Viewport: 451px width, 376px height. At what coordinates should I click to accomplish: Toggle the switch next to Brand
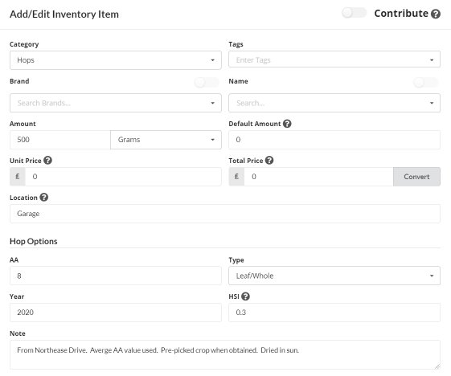[x=207, y=83]
